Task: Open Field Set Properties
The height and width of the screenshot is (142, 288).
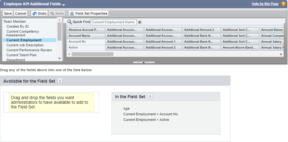Action: click(x=89, y=13)
